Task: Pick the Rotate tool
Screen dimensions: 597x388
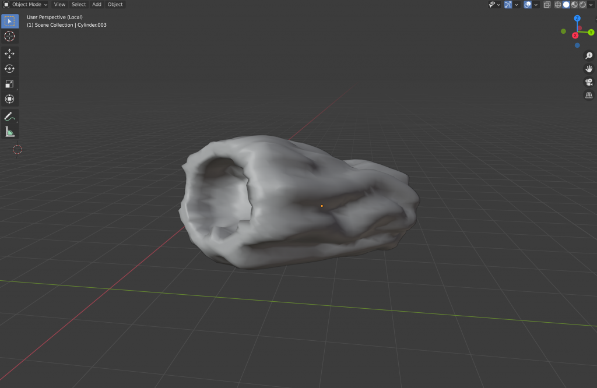Action: (9, 69)
